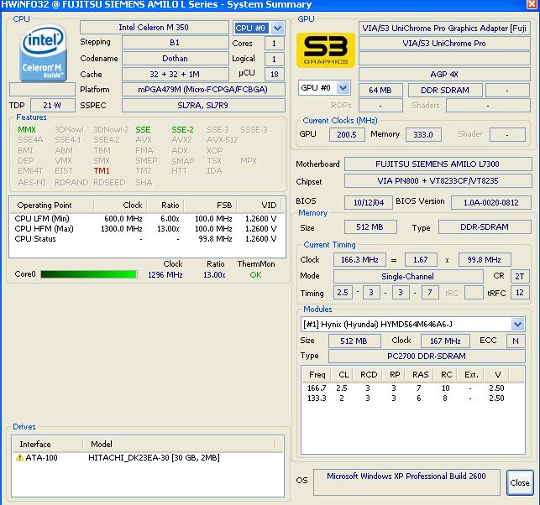Click the Stepping B1 field

click(x=175, y=43)
